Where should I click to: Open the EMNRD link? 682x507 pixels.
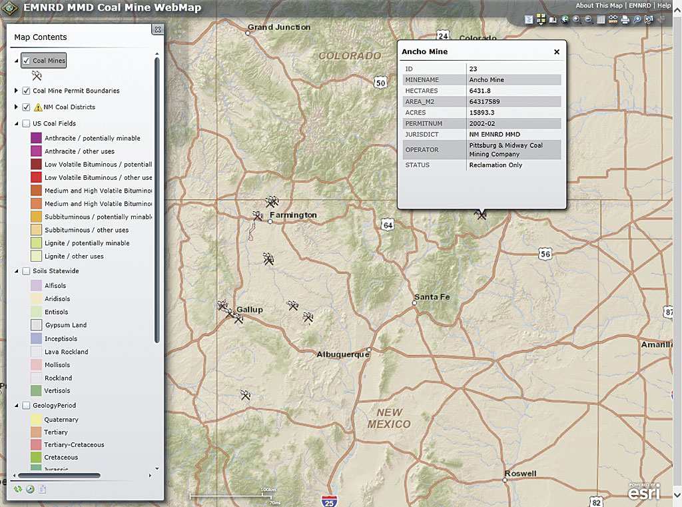click(640, 5)
